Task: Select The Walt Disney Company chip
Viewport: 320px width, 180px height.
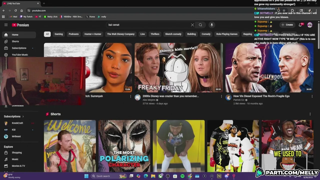Action: (x=121, y=34)
